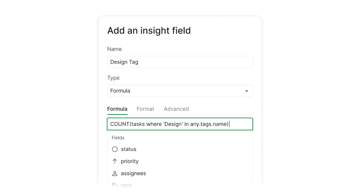Choose priority from the Fields list
Image resolution: width=364 pixels, height=194 pixels.
(129, 161)
